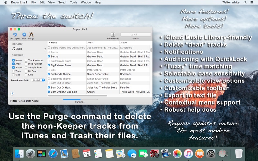Enable the Track Number criteria checkbox
Image resolution: width=258 pixels, height=161 pixels.
[x=26, y=60]
